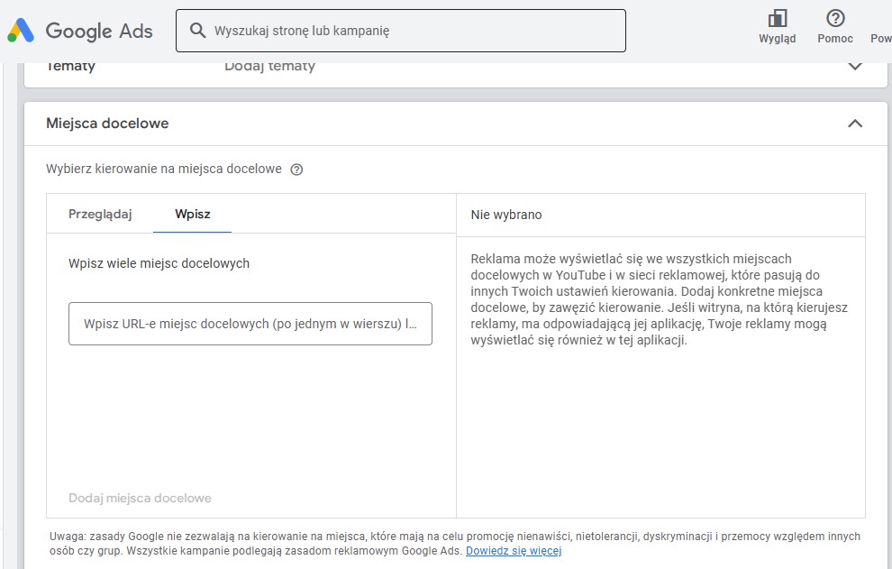Click the 'Miejsca docelowe' section heading
The width and height of the screenshot is (892, 569).
click(107, 124)
